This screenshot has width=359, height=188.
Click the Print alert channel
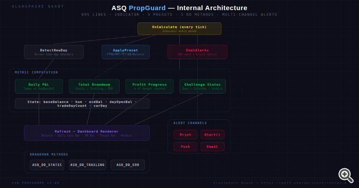coord(185,135)
